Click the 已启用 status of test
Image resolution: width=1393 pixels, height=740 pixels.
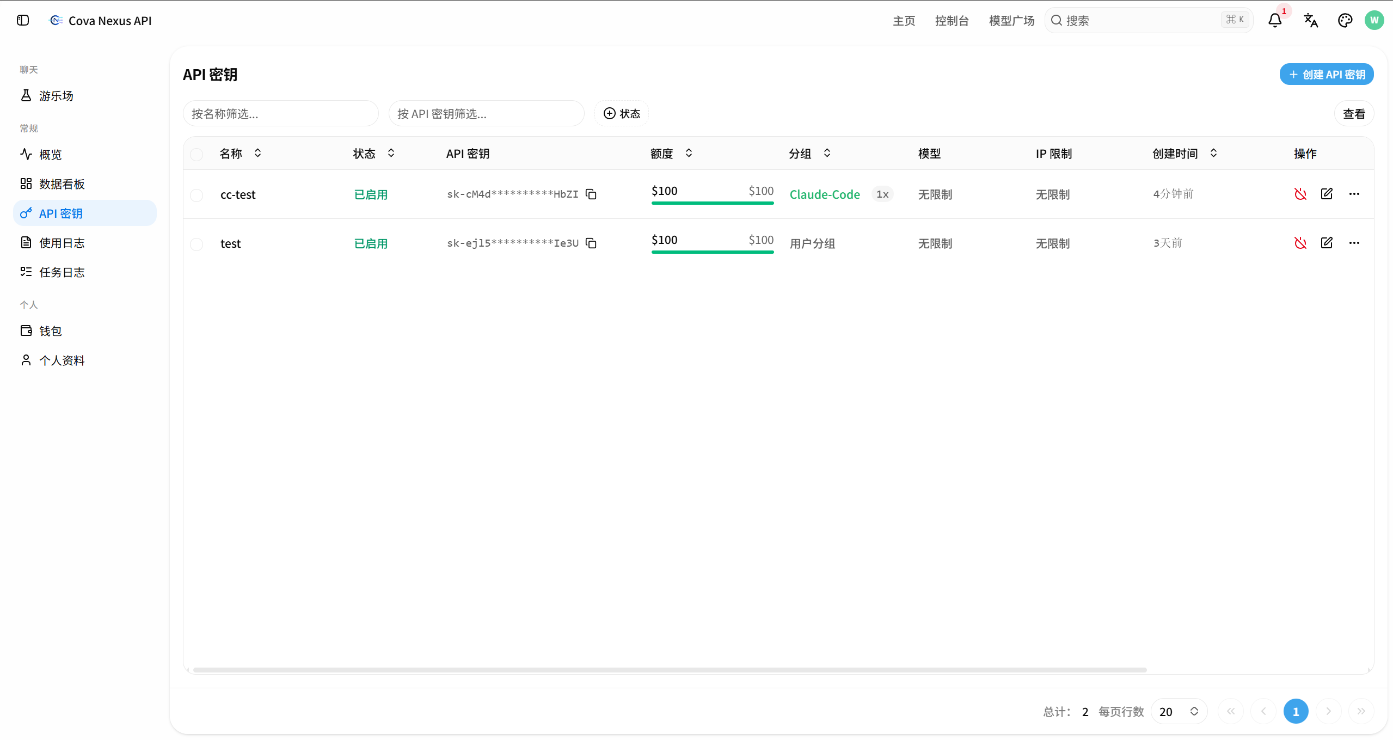[371, 243]
